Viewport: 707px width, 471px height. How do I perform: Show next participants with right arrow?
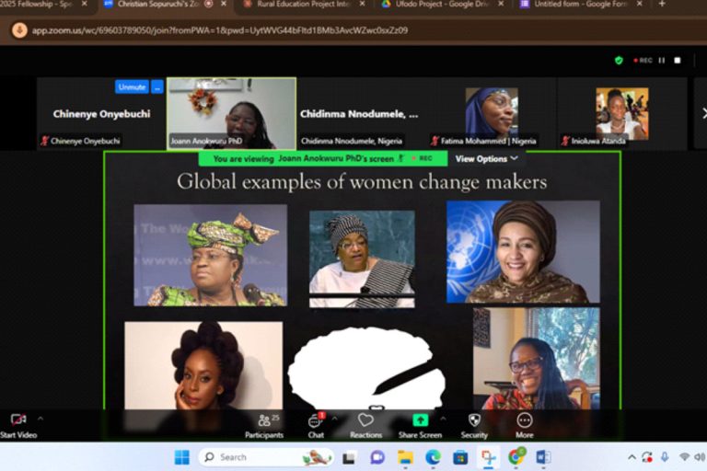[x=700, y=112]
